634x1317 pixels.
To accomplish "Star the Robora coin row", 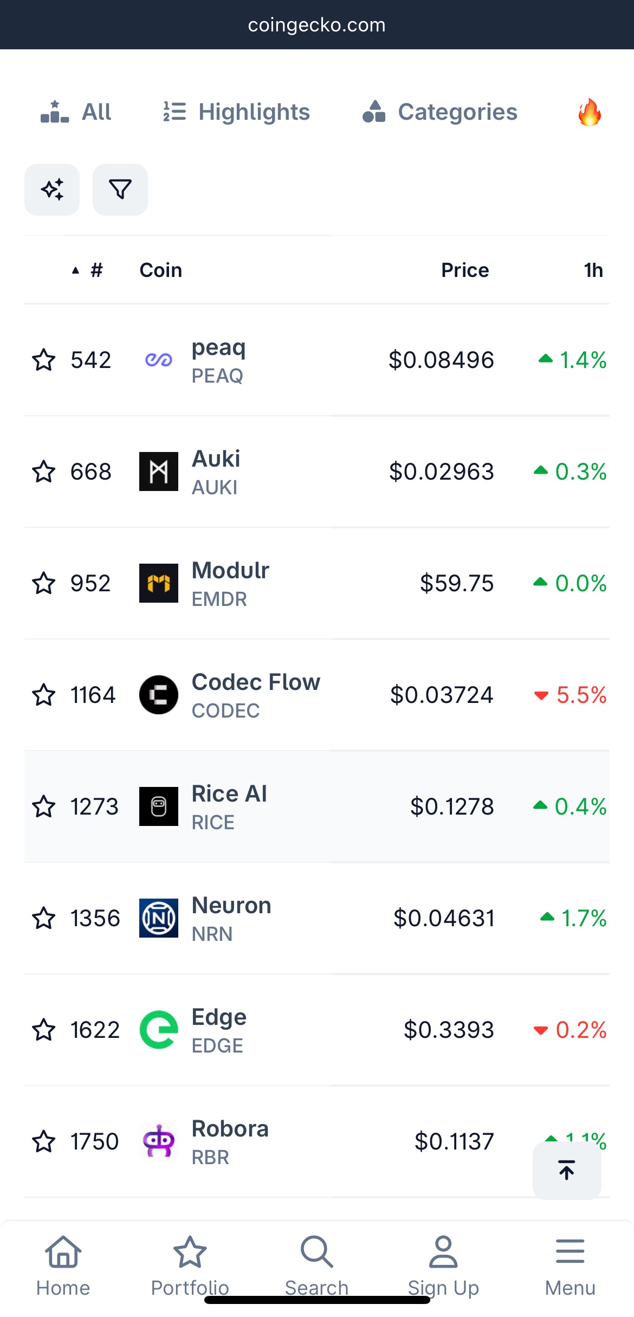I will click(44, 1141).
